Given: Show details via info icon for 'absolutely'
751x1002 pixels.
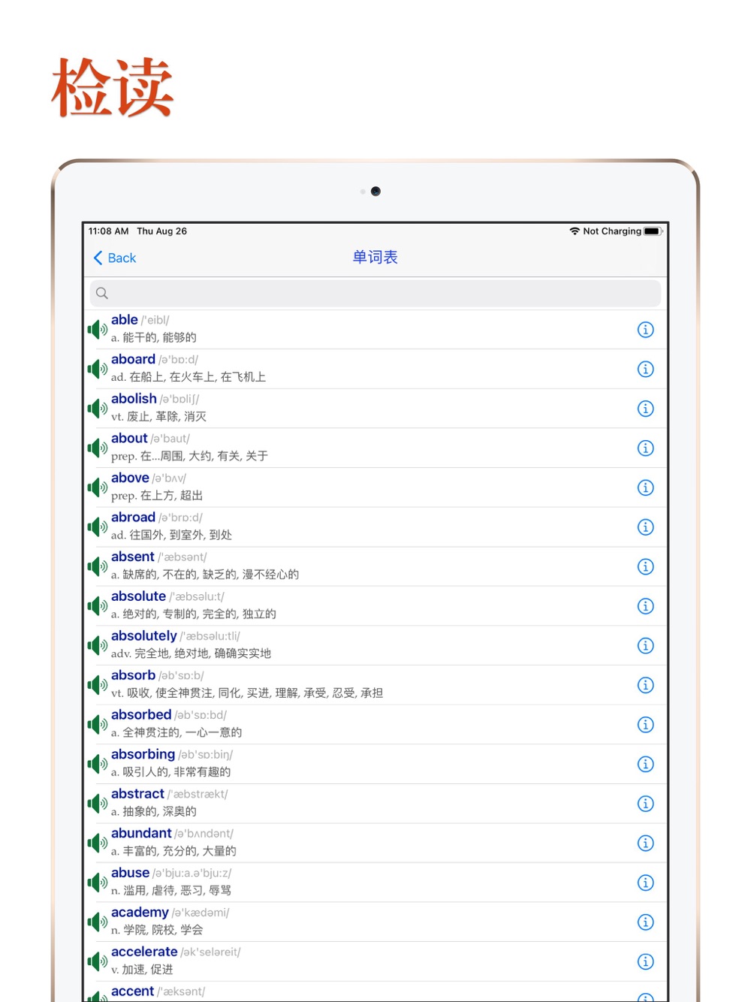Looking at the screenshot, I should coord(645,645).
